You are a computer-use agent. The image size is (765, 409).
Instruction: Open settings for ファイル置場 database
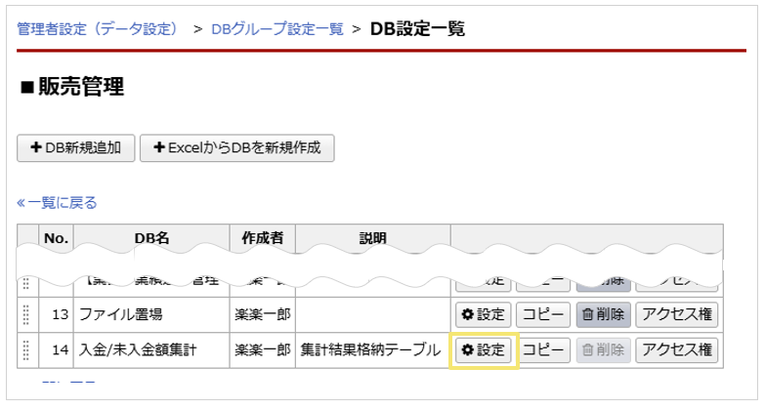pos(483,314)
